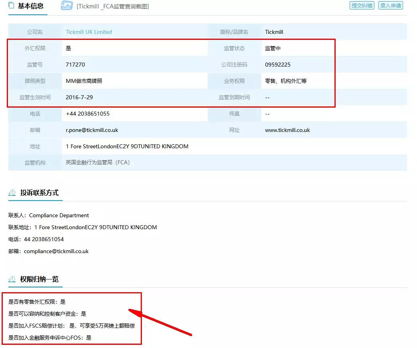Select the 基本信息 tab heading
Screen dimensions: 417x348
[31, 6]
